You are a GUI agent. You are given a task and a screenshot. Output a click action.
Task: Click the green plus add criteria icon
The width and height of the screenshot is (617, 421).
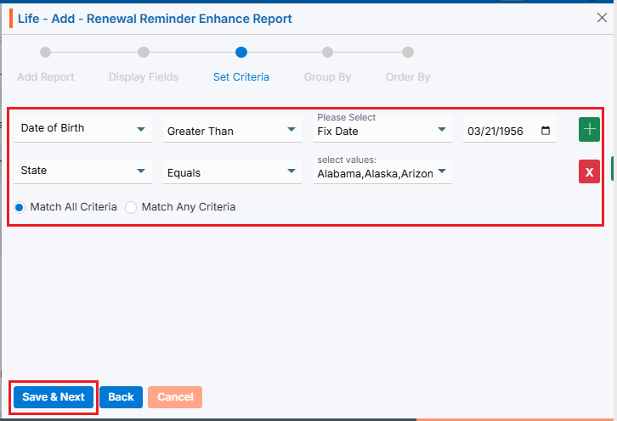point(589,130)
